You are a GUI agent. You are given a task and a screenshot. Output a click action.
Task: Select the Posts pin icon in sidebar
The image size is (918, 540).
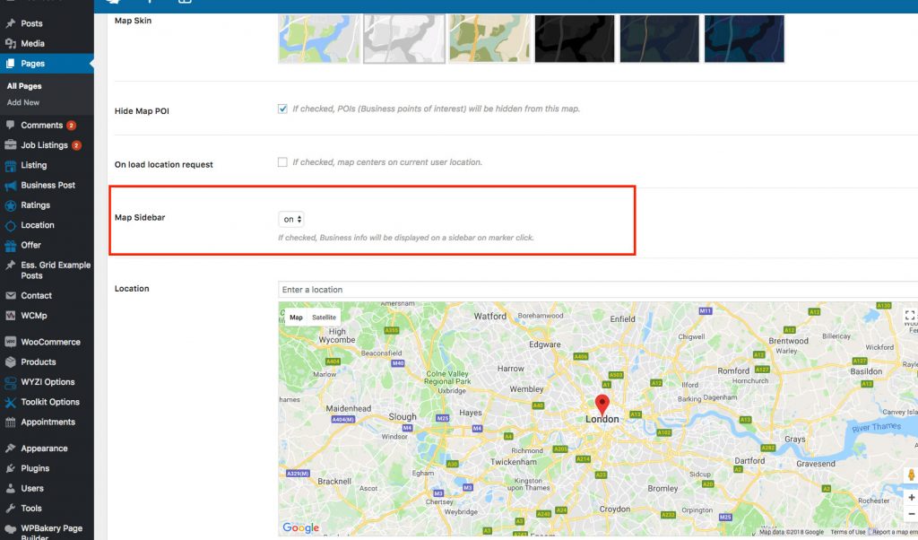pyautogui.click(x=13, y=25)
